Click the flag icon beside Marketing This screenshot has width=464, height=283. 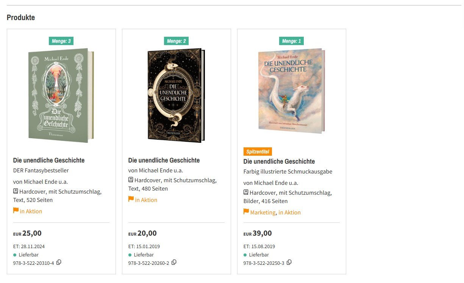tap(246, 212)
